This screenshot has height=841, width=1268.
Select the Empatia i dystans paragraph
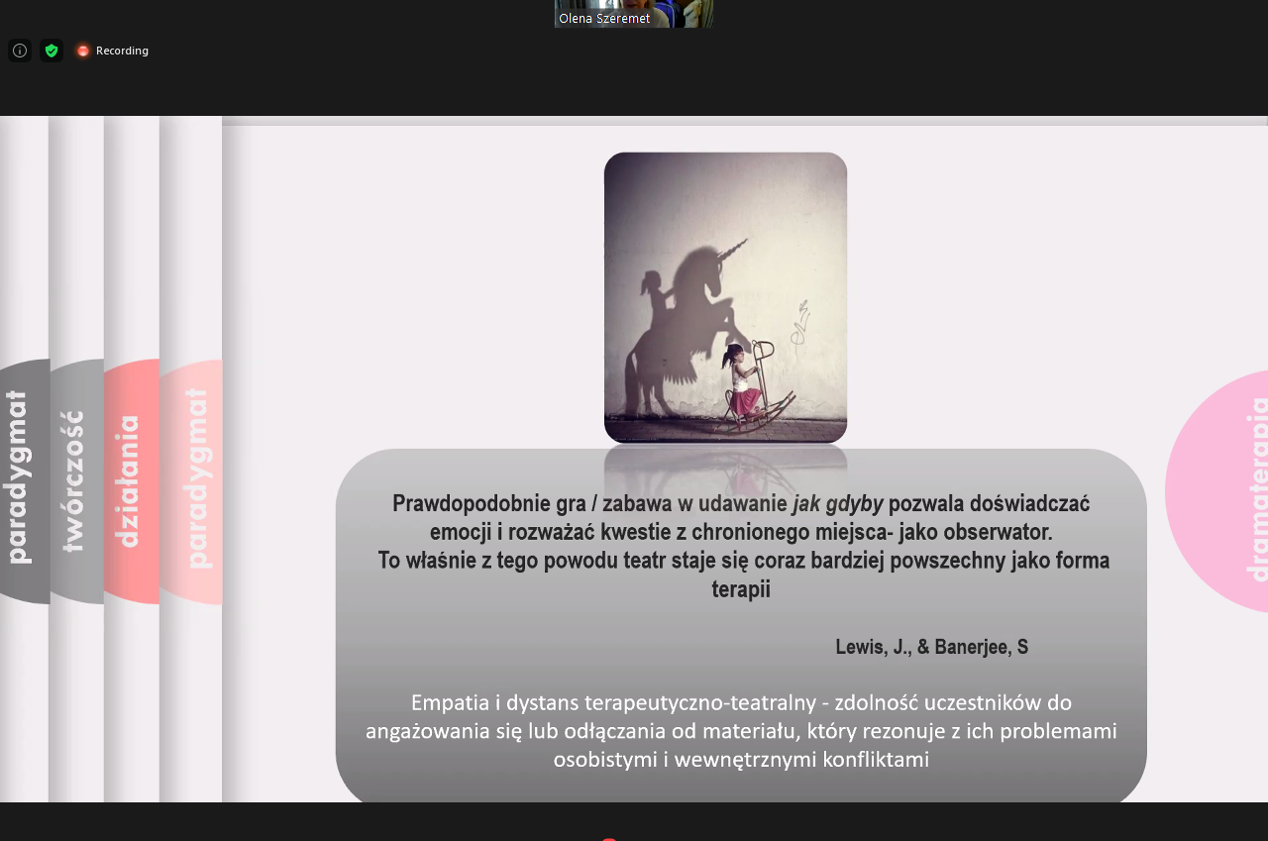(x=741, y=731)
